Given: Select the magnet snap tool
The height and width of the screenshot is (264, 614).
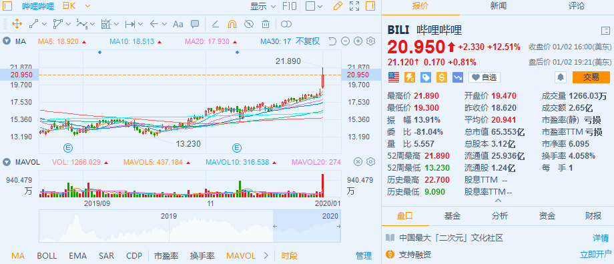Looking at the screenshot, I should (232, 24).
